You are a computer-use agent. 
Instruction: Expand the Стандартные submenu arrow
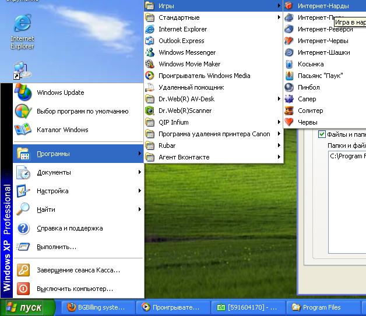click(279, 17)
